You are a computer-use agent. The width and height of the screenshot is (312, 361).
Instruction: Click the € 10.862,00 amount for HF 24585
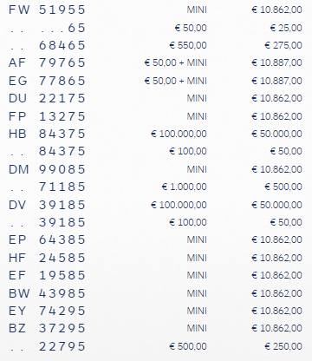coord(276,258)
